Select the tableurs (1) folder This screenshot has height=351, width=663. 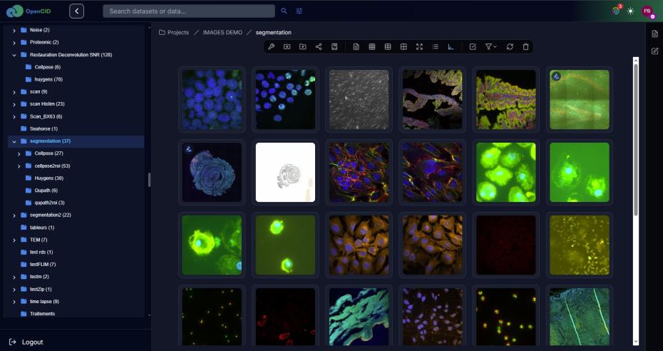42,228
